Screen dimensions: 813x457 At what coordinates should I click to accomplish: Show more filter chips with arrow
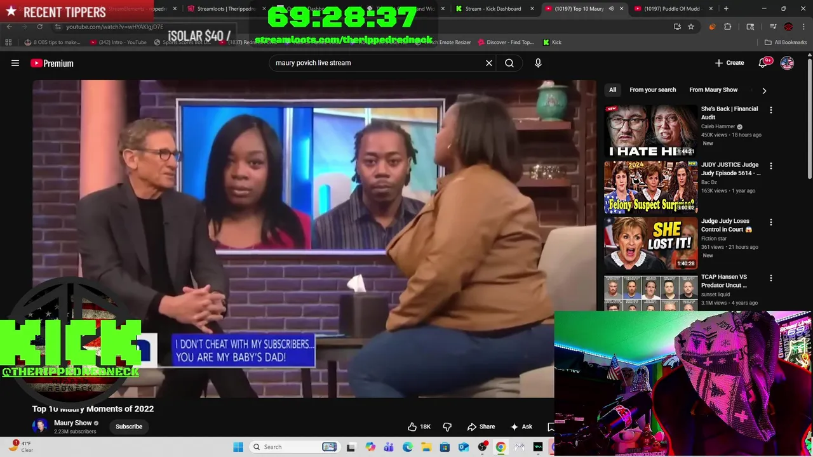(x=764, y=90)
